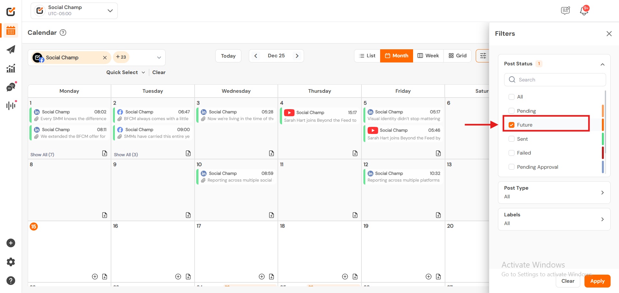Viewport: 619px width, 293px height.
Task: Click the notifications bell icon
Action: click(x=584, y=11)
